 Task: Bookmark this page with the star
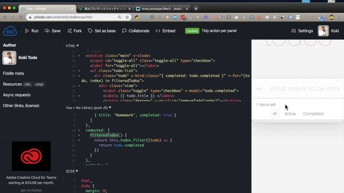[x=127, y=17]
